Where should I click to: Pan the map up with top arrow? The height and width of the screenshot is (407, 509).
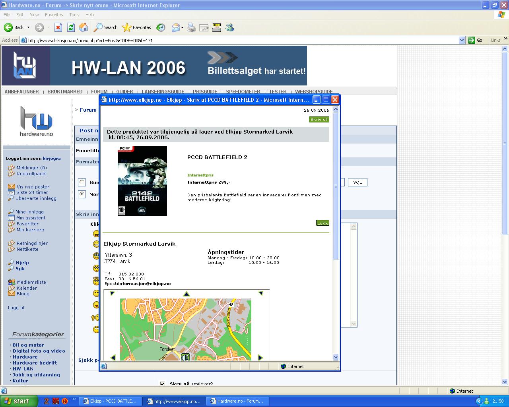coord(187,294)
